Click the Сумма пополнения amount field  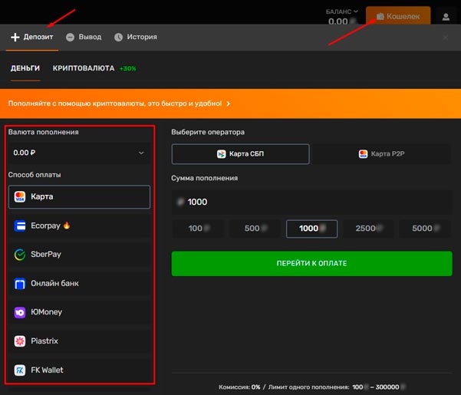(x=311, y=202)
